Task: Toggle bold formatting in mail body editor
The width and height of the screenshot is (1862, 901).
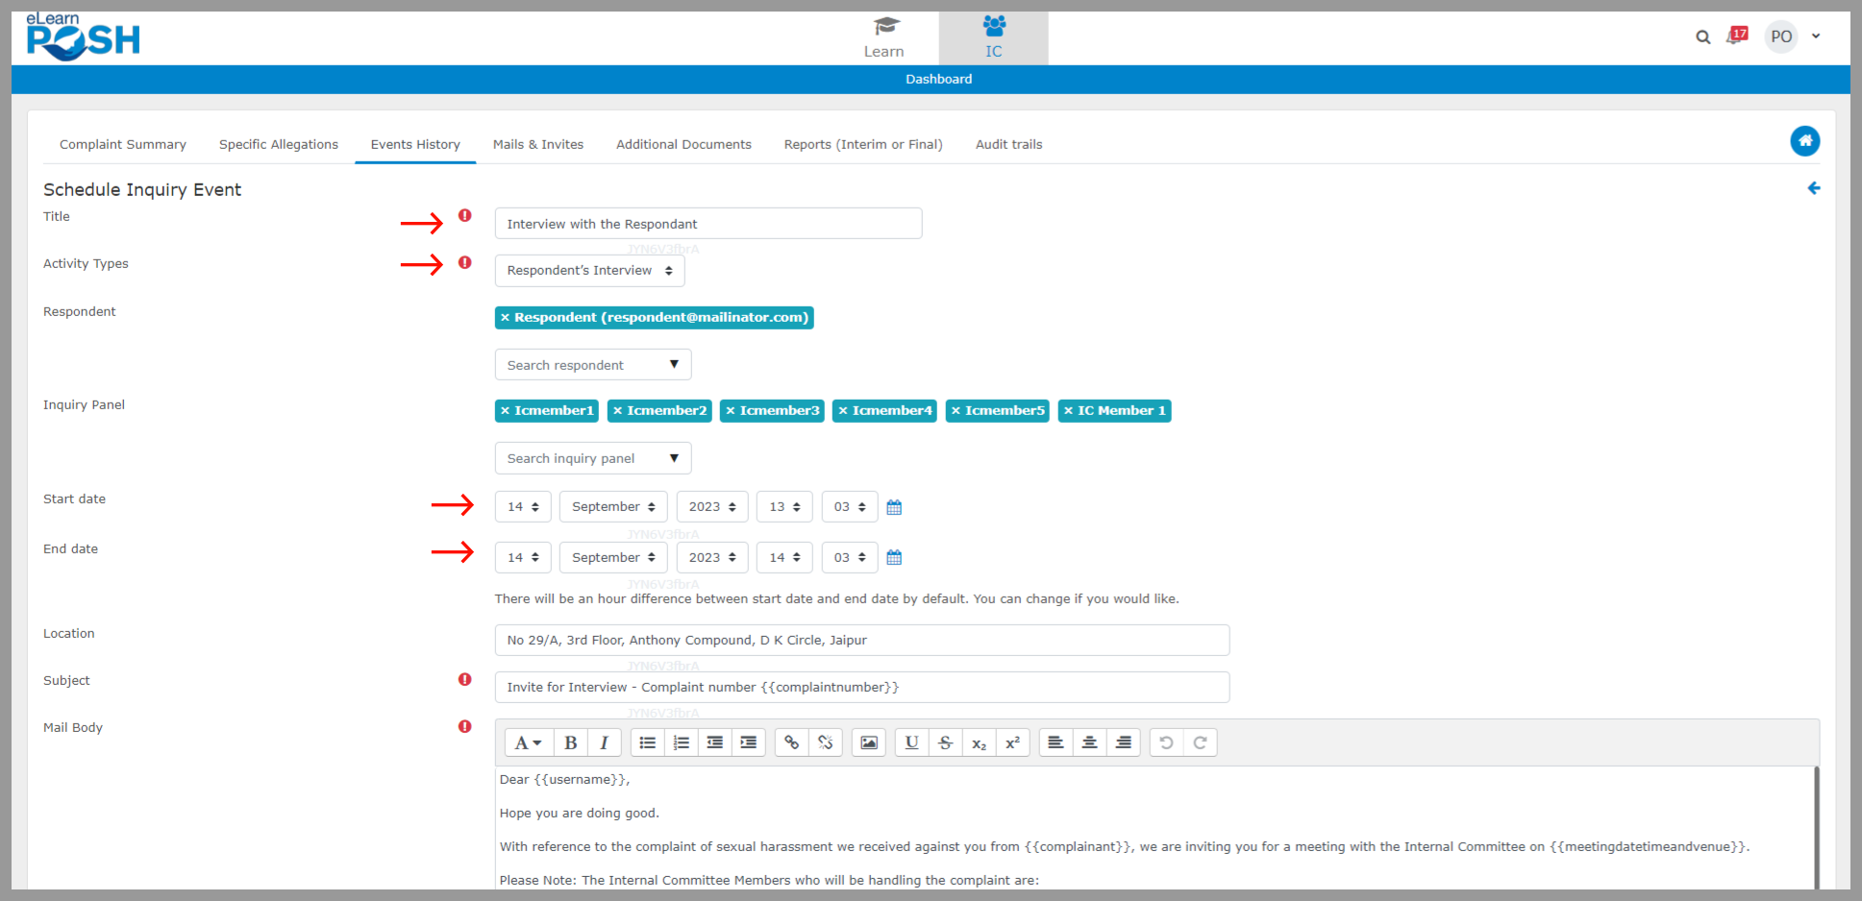Action: pos(570,743)
